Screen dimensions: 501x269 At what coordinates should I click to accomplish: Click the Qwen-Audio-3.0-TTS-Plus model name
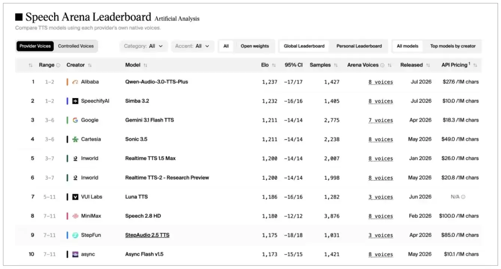pyautogui.click(x=157, y=82)
